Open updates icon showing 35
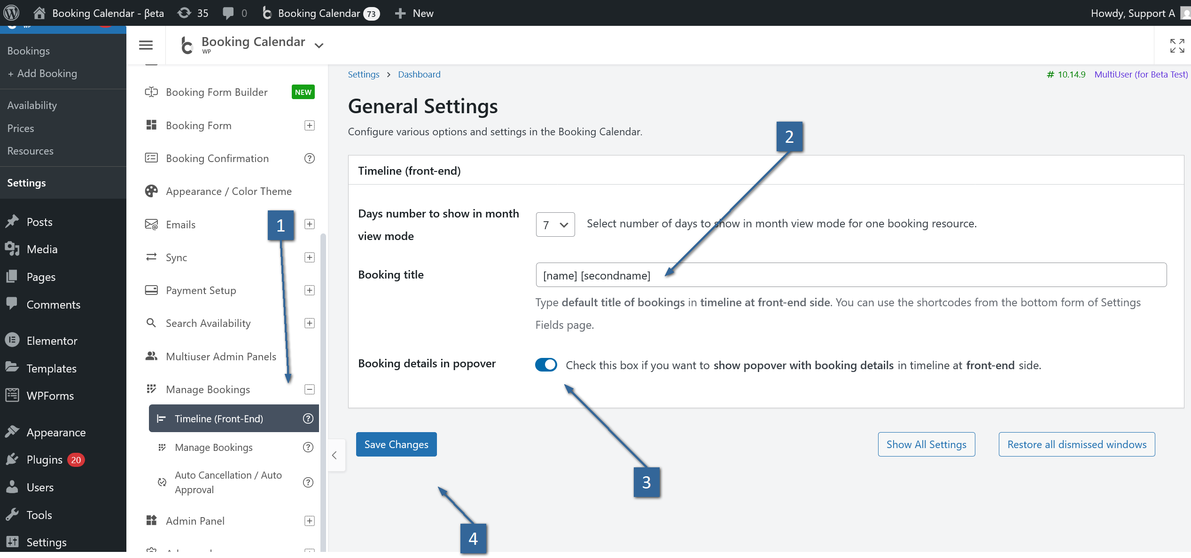Image resolution: width=1191 pixels, height=558 pixels. pos(184,13)
